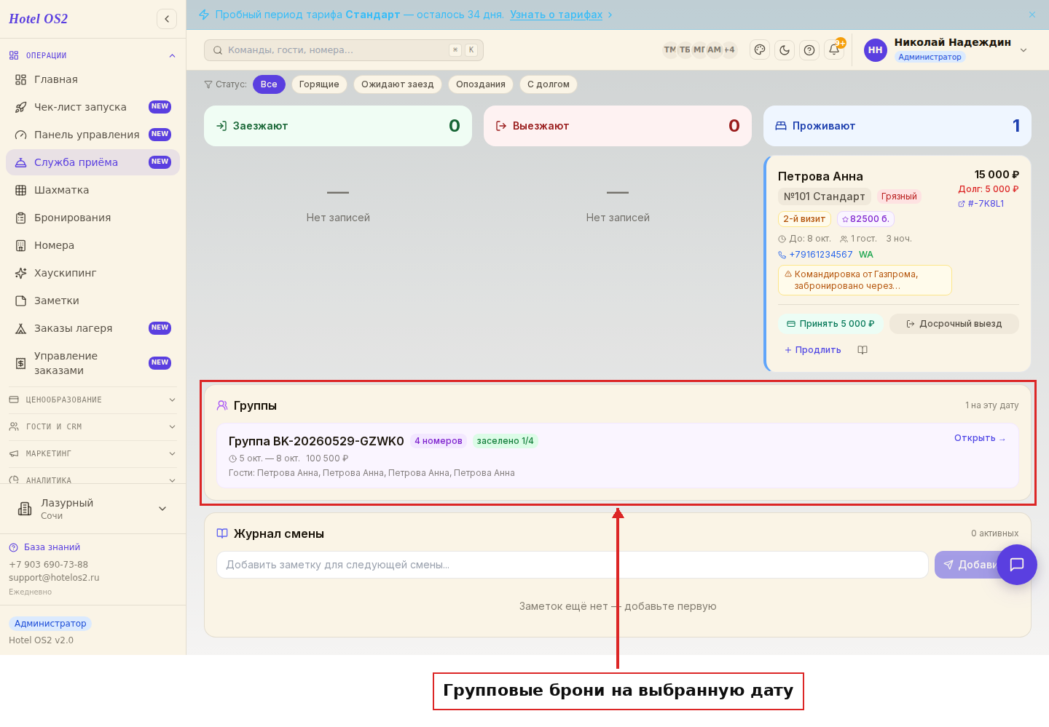This screenshot has width=1049, height=727.
Task: Open the chat bubble floating button
Action: [x=1017, y=565]
